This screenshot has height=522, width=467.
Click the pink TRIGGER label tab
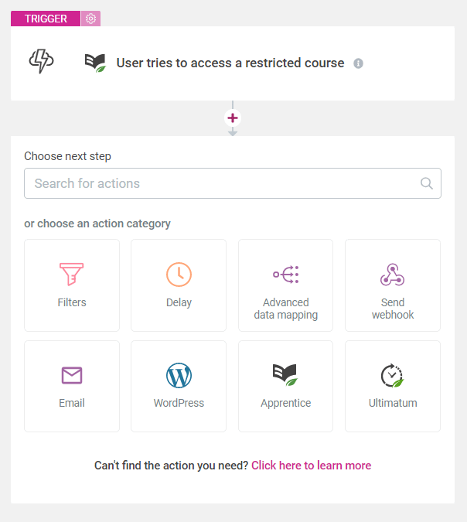point(46,19)
